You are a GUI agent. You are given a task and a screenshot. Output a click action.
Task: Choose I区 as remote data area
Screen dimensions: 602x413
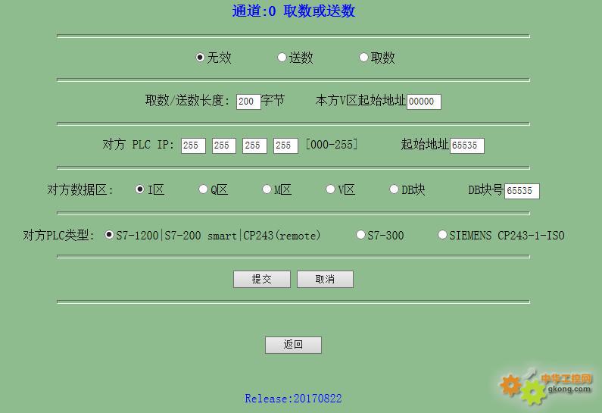pyautogui.click(x=140, y=189)
